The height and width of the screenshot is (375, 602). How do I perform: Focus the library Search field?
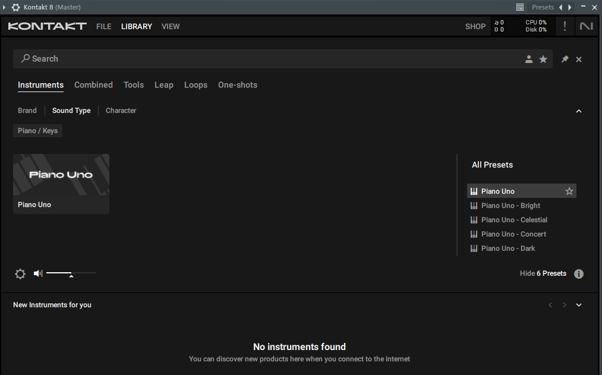click(x=282, y=59)
